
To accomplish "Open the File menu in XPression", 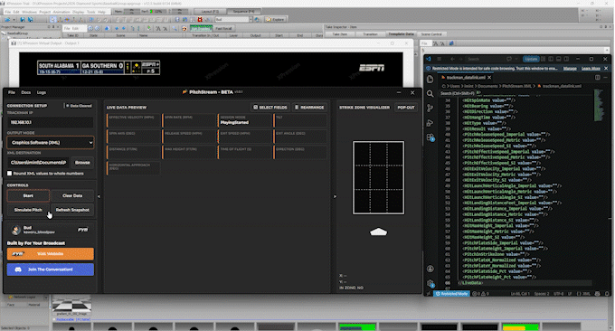I will pyautogui.click(x=8, y=12).
